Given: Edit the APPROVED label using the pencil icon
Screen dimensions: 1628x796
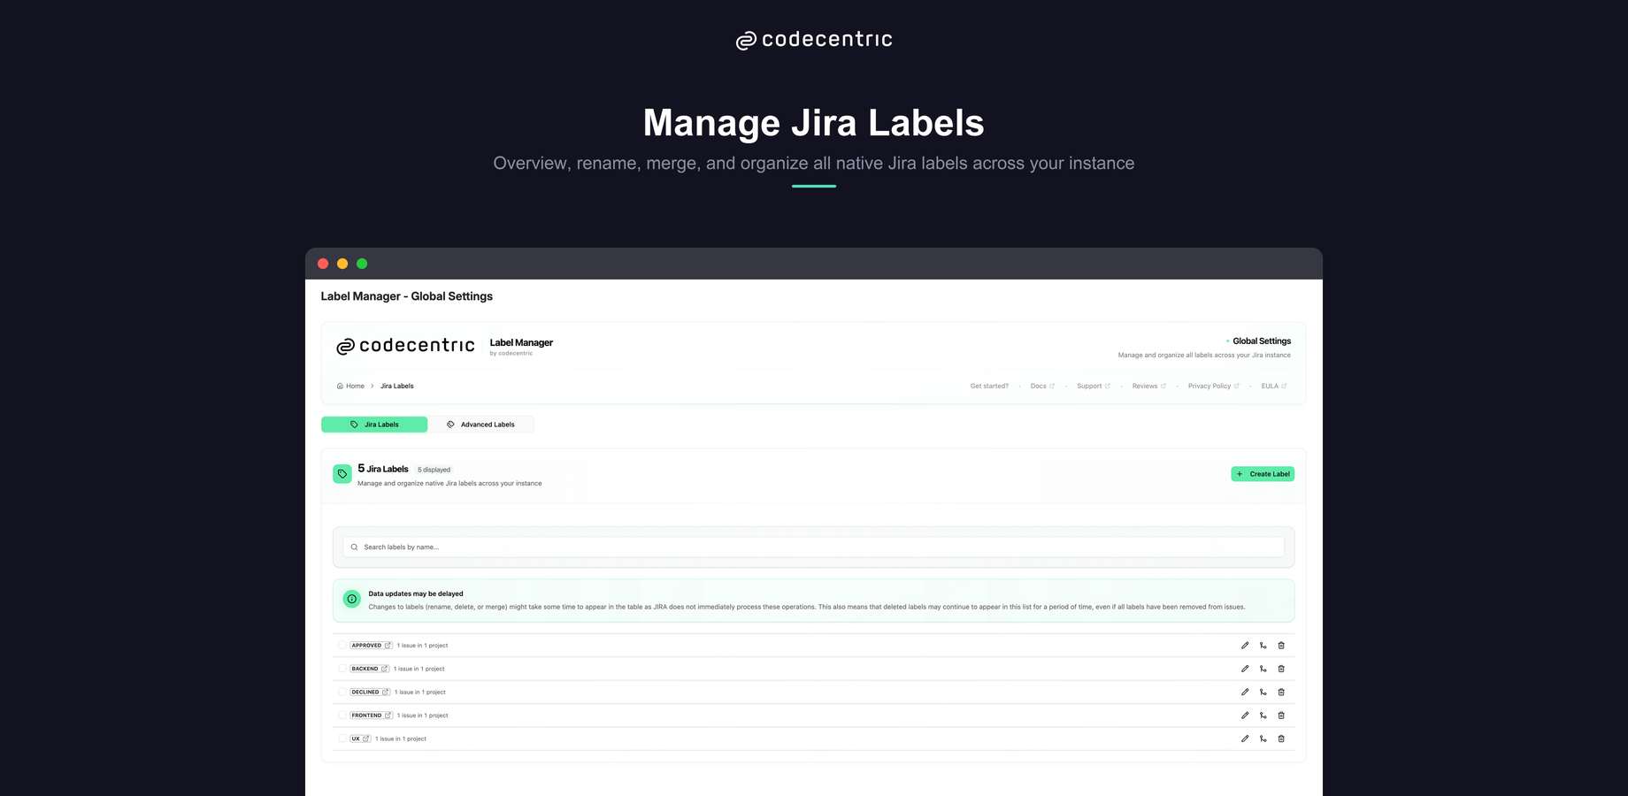Looking at the screenshot, I should [x=1245, y=645].
